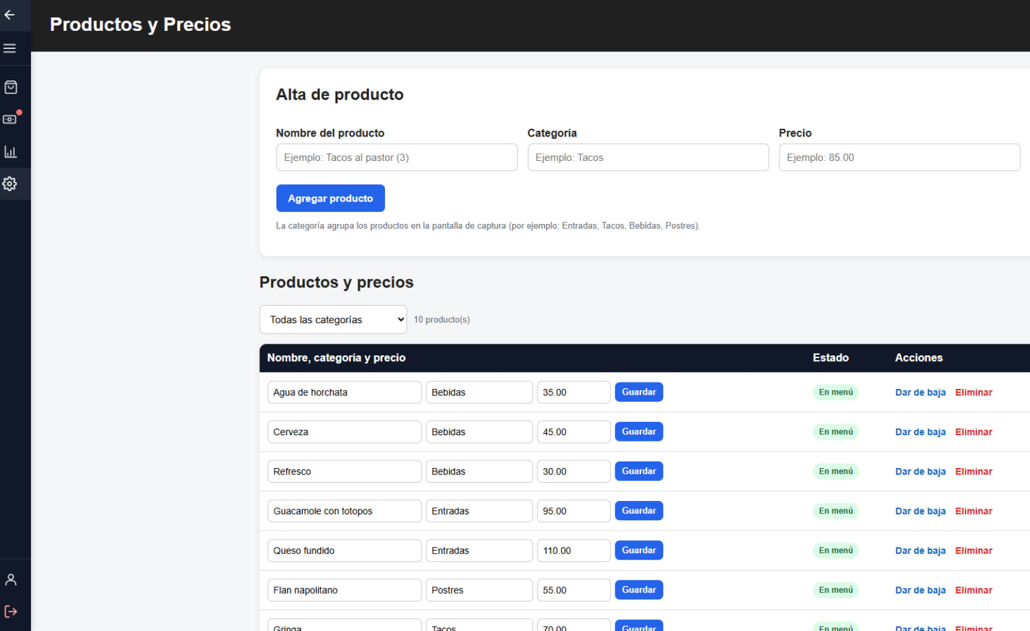Edit the price 45.00 for Cerveza

tap(574, 432)
